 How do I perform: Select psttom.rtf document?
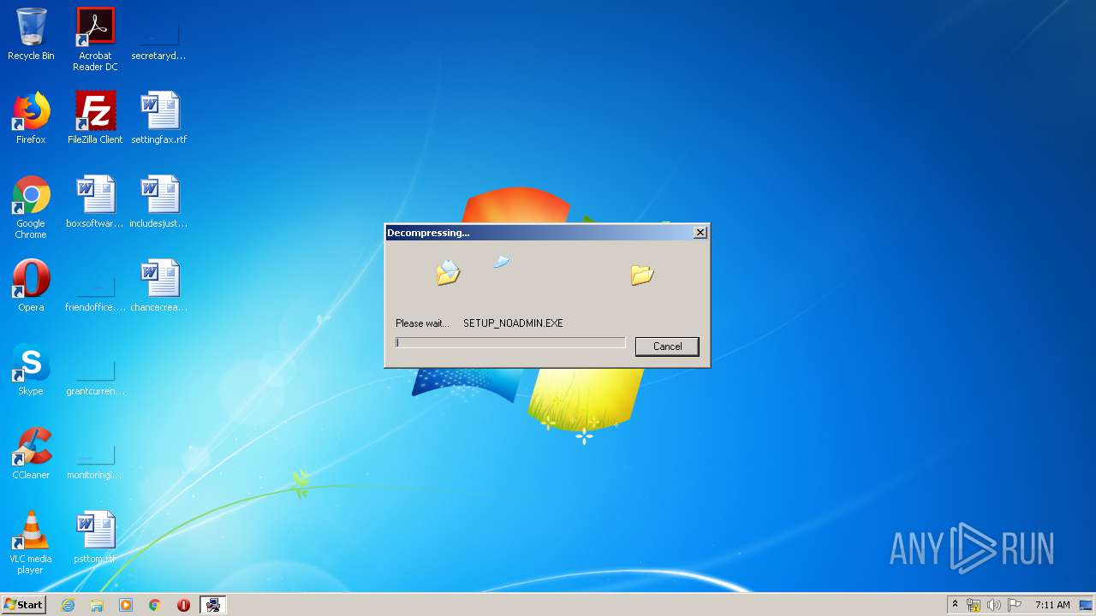tap(95, 537)
